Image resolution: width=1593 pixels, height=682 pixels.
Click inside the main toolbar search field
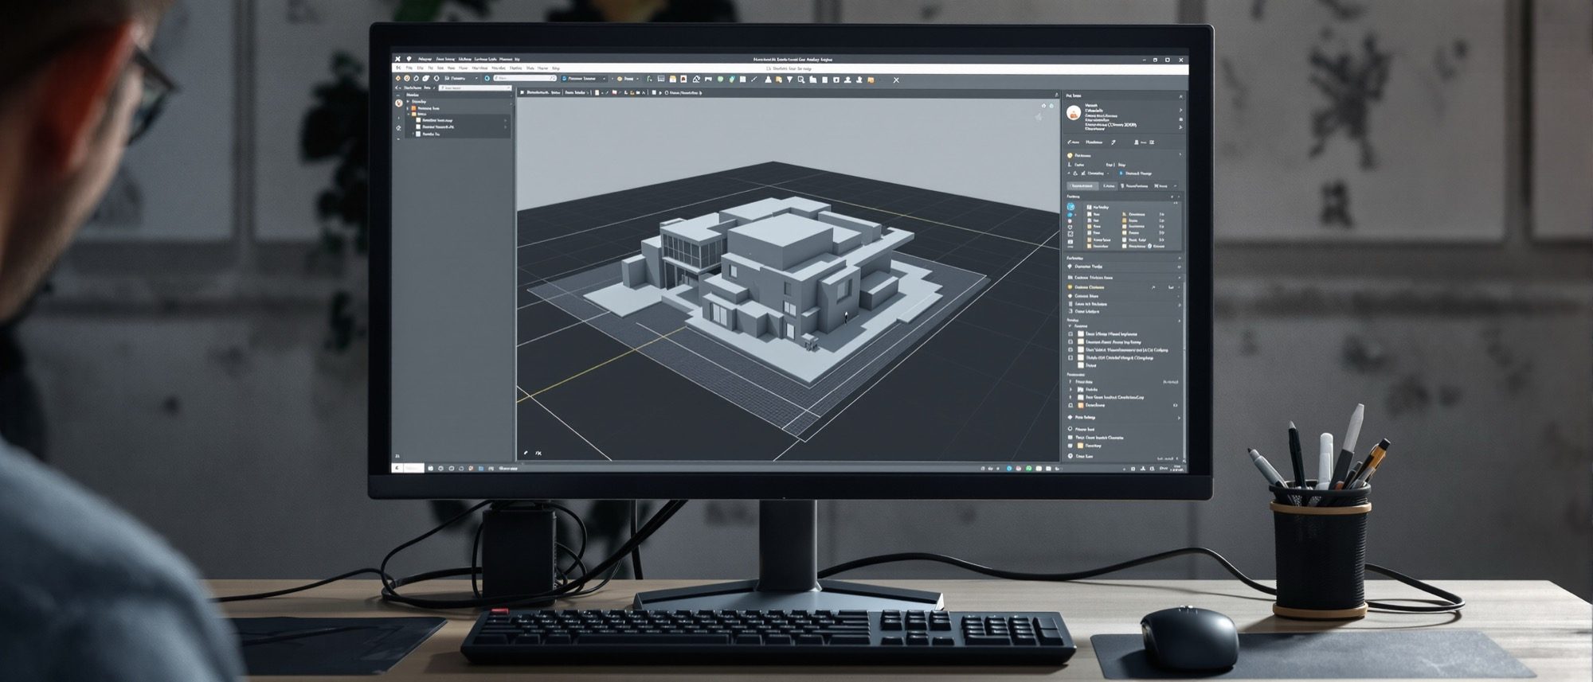[525, 78]
